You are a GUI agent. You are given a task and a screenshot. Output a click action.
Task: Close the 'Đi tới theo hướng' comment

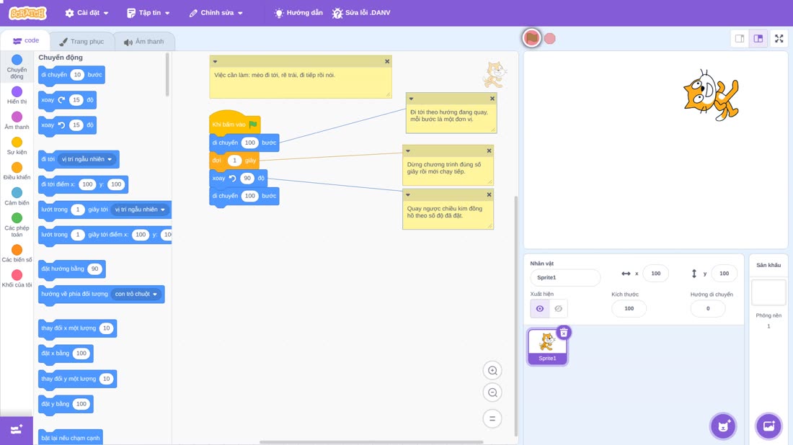(492, 99)
